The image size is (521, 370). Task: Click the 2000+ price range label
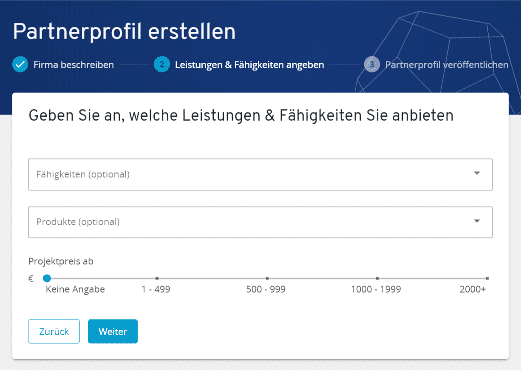[x=473, y=289]
